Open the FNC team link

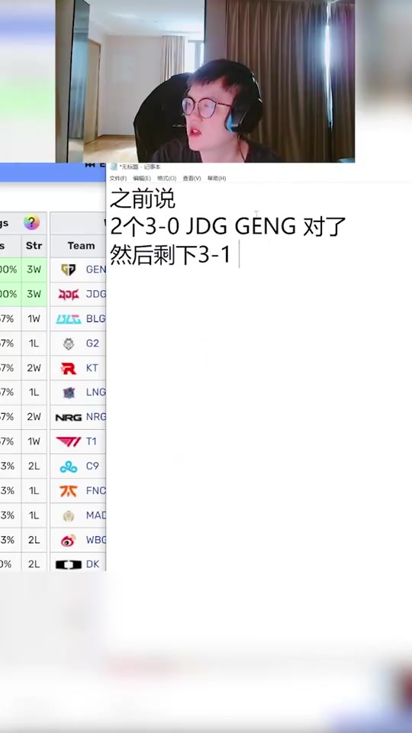click(x=96, y=491)
